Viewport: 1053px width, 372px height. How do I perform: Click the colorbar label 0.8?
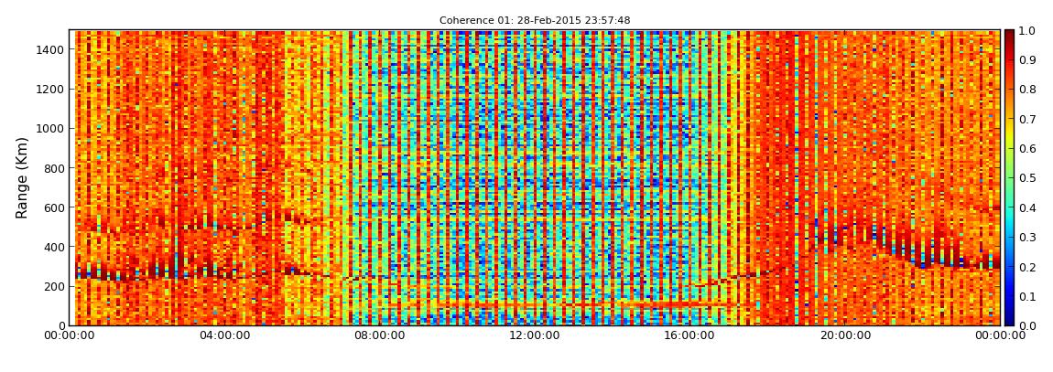(1027, 90)
